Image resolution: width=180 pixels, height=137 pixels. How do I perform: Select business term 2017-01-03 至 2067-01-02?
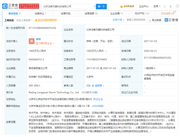[x=101, y=68]
